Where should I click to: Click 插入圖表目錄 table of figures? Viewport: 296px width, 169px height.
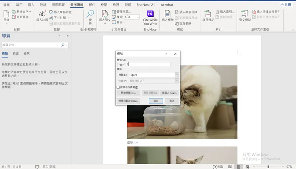pos(186,12)
